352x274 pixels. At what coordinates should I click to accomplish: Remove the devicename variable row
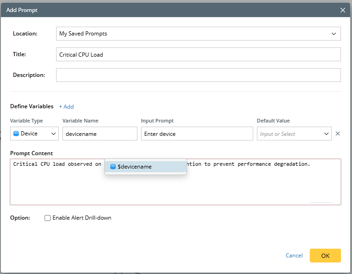click(x=338, y=134)
